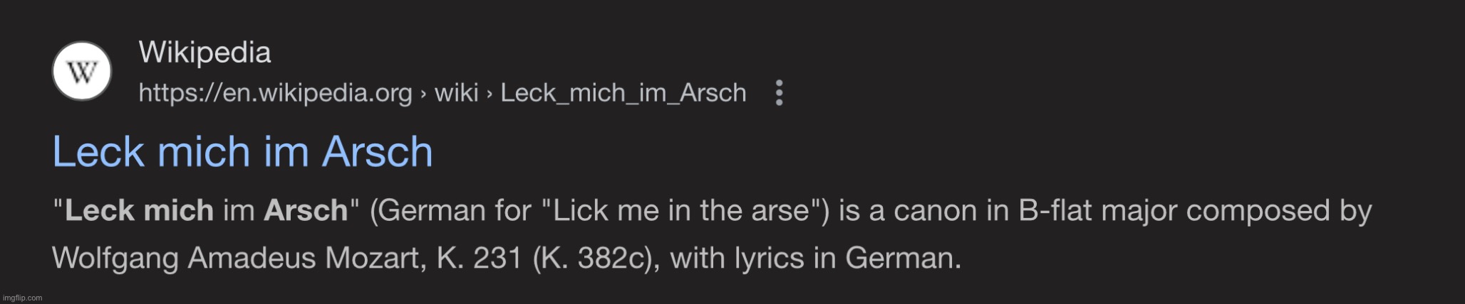
Task: Select the https://en.wikipedia.org domain text
Action: point(275,93)
